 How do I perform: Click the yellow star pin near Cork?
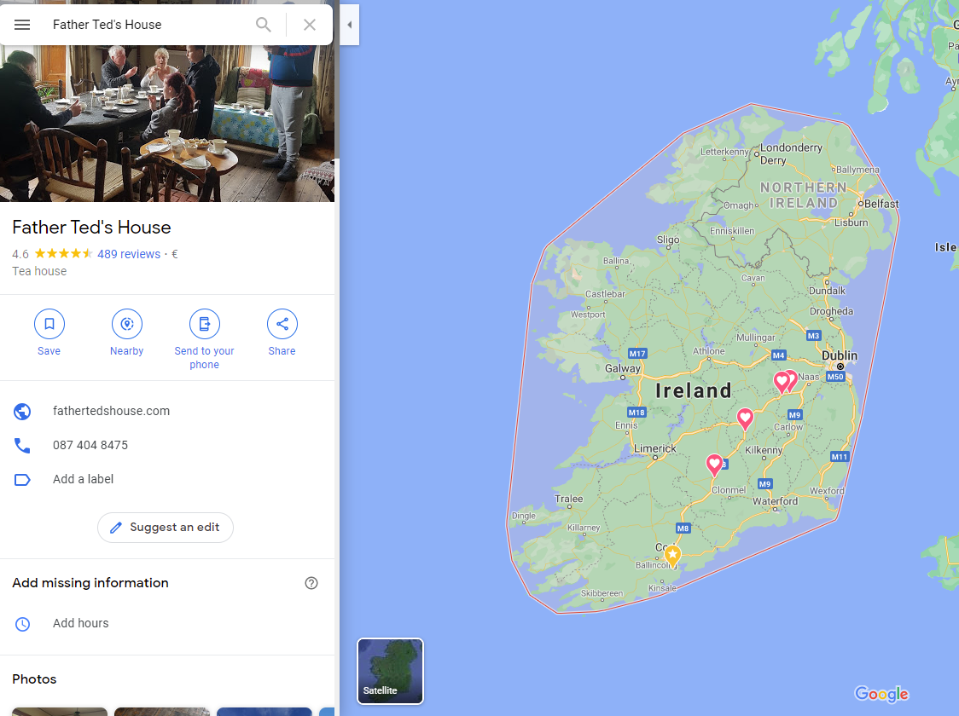673,556
